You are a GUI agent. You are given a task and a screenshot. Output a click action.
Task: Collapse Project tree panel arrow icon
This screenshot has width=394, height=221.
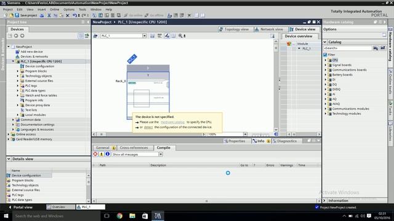88,22
